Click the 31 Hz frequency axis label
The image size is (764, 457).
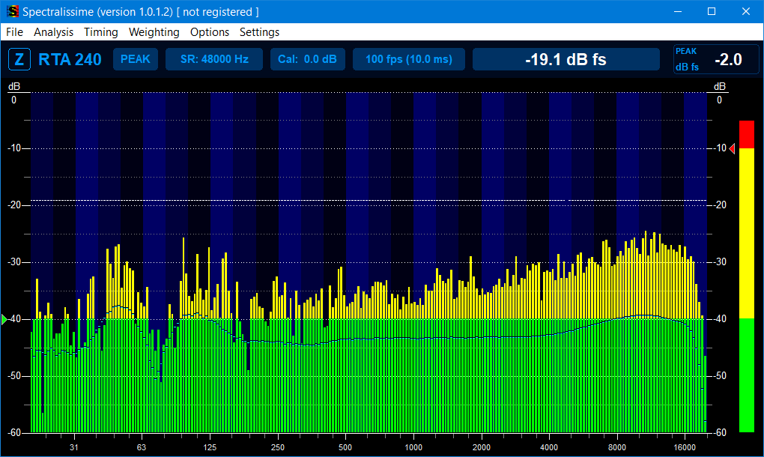(74, 447)
